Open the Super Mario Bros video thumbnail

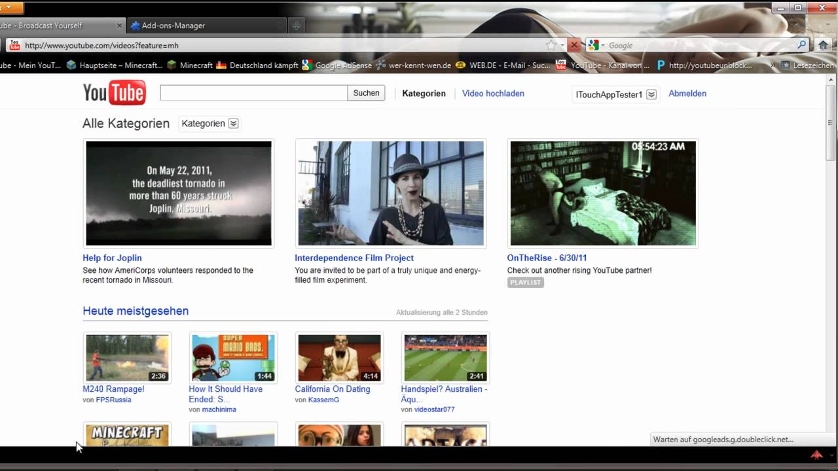click(233, 358)
